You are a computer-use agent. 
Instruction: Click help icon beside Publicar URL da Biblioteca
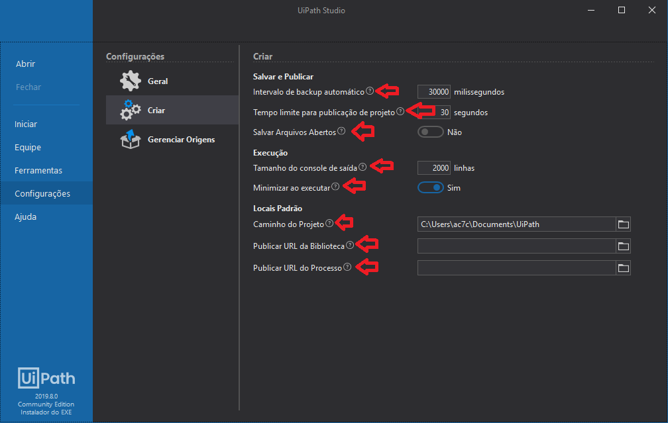350,245
